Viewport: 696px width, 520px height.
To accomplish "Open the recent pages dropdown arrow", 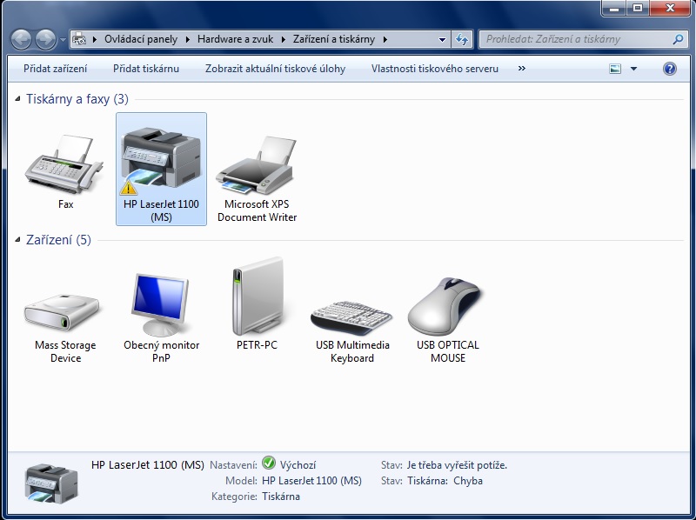I will [63, 40].
